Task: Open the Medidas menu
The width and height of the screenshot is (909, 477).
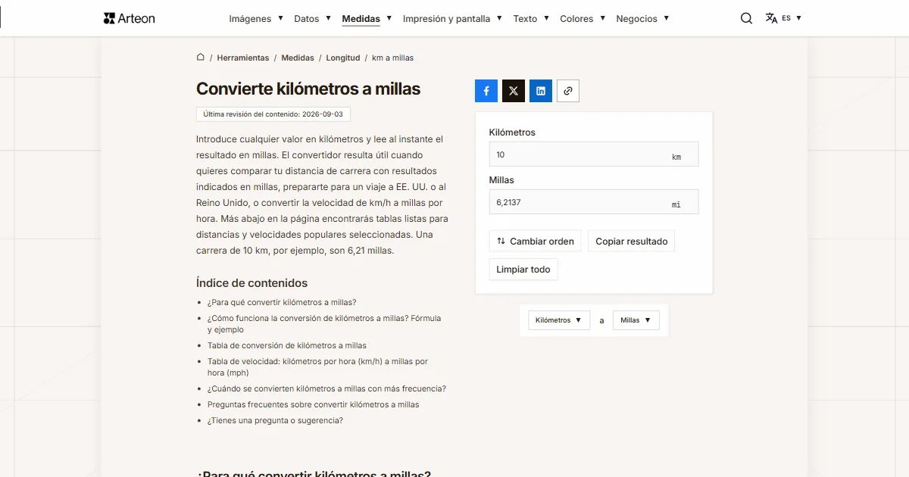Action: point(367,18)
